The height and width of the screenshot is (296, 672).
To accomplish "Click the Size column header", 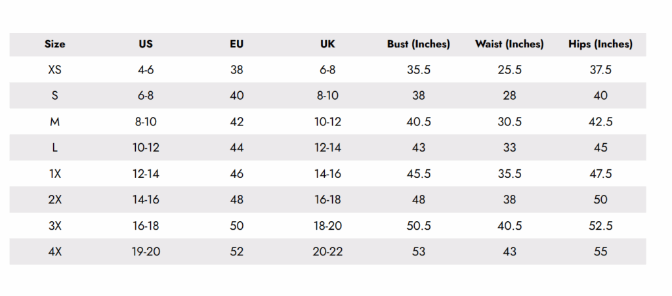I will pyautogui.click(x=55, y=45).
